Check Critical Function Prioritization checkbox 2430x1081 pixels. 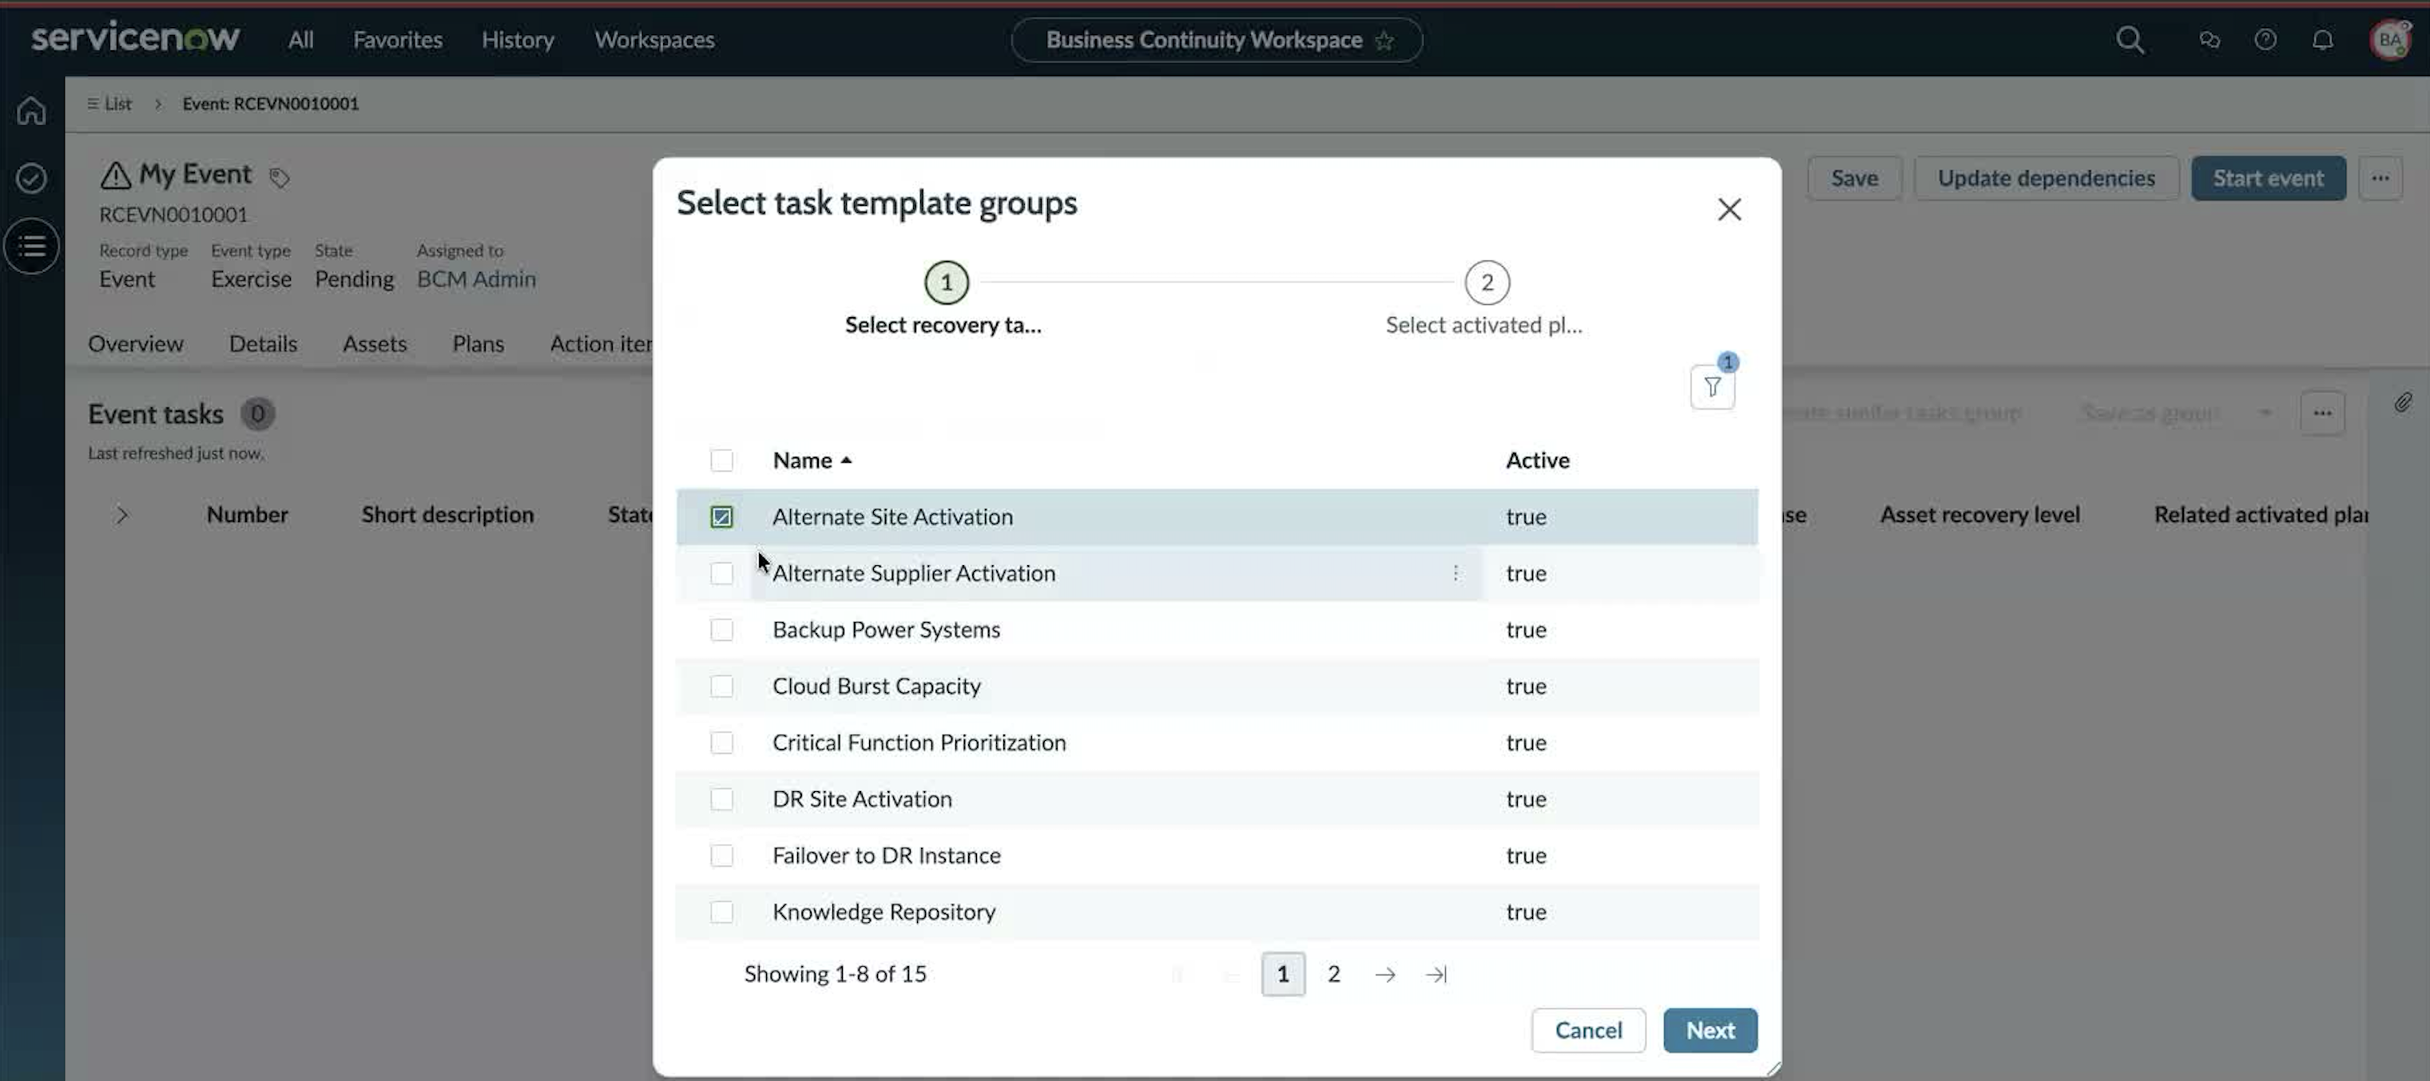[721, 742]
